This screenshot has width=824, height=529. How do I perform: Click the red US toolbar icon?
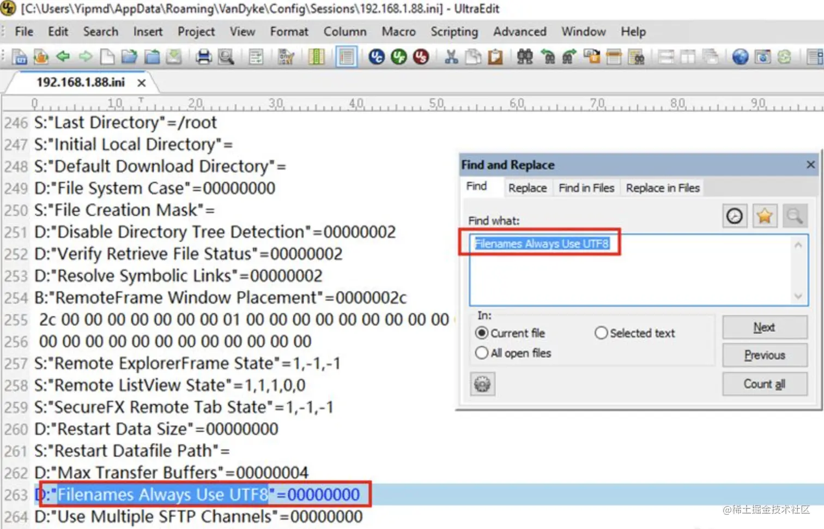(x=421, y=56)
